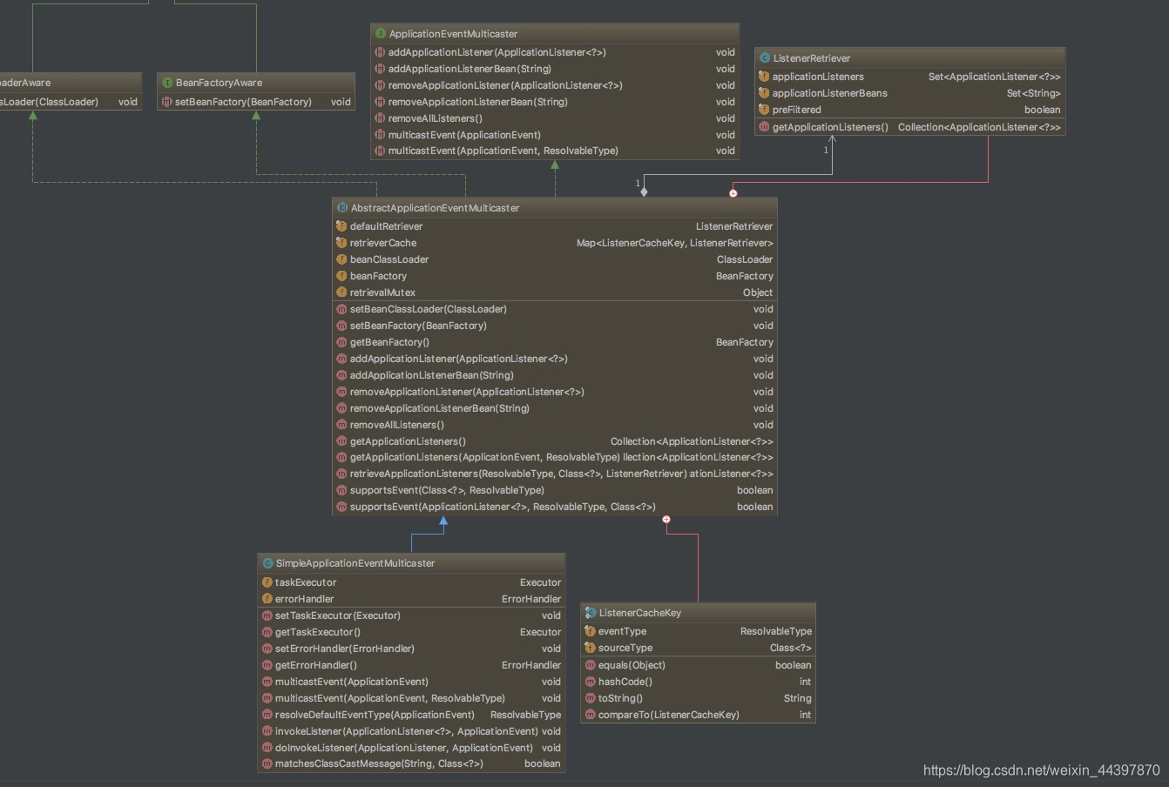This screenshot has height=787, width=1169.
Task: Click setErrorHandler(ErrorHandler) method row
Action: [x=411, y=649]
